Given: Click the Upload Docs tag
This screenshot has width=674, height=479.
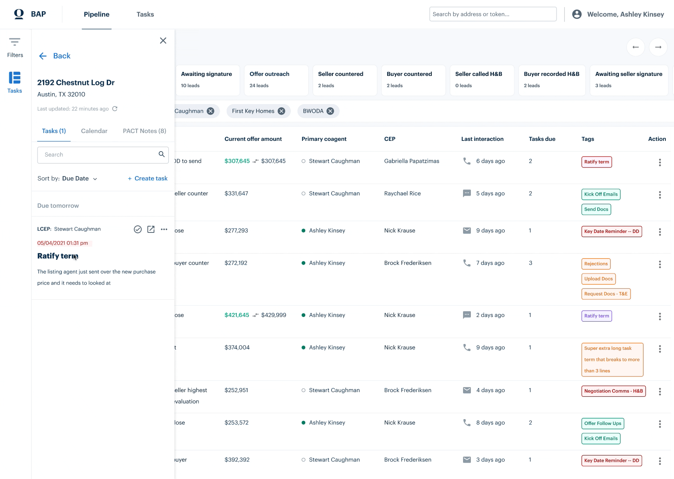Looking at the screenshot, I should [598, 279].
